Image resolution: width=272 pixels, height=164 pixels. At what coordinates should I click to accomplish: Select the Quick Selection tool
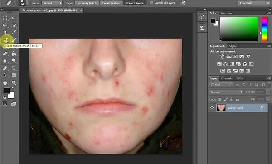pos(14,25)
